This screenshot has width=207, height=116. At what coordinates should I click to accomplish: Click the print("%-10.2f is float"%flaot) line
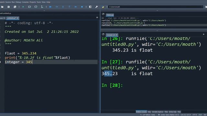pos(38,58)
